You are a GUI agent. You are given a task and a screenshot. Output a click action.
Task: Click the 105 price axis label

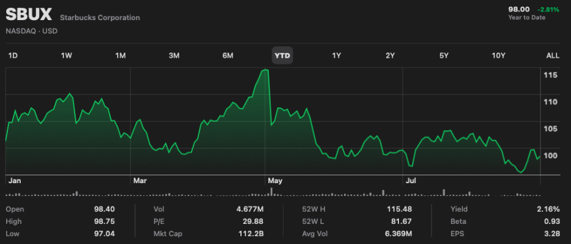tap(551, 129)
